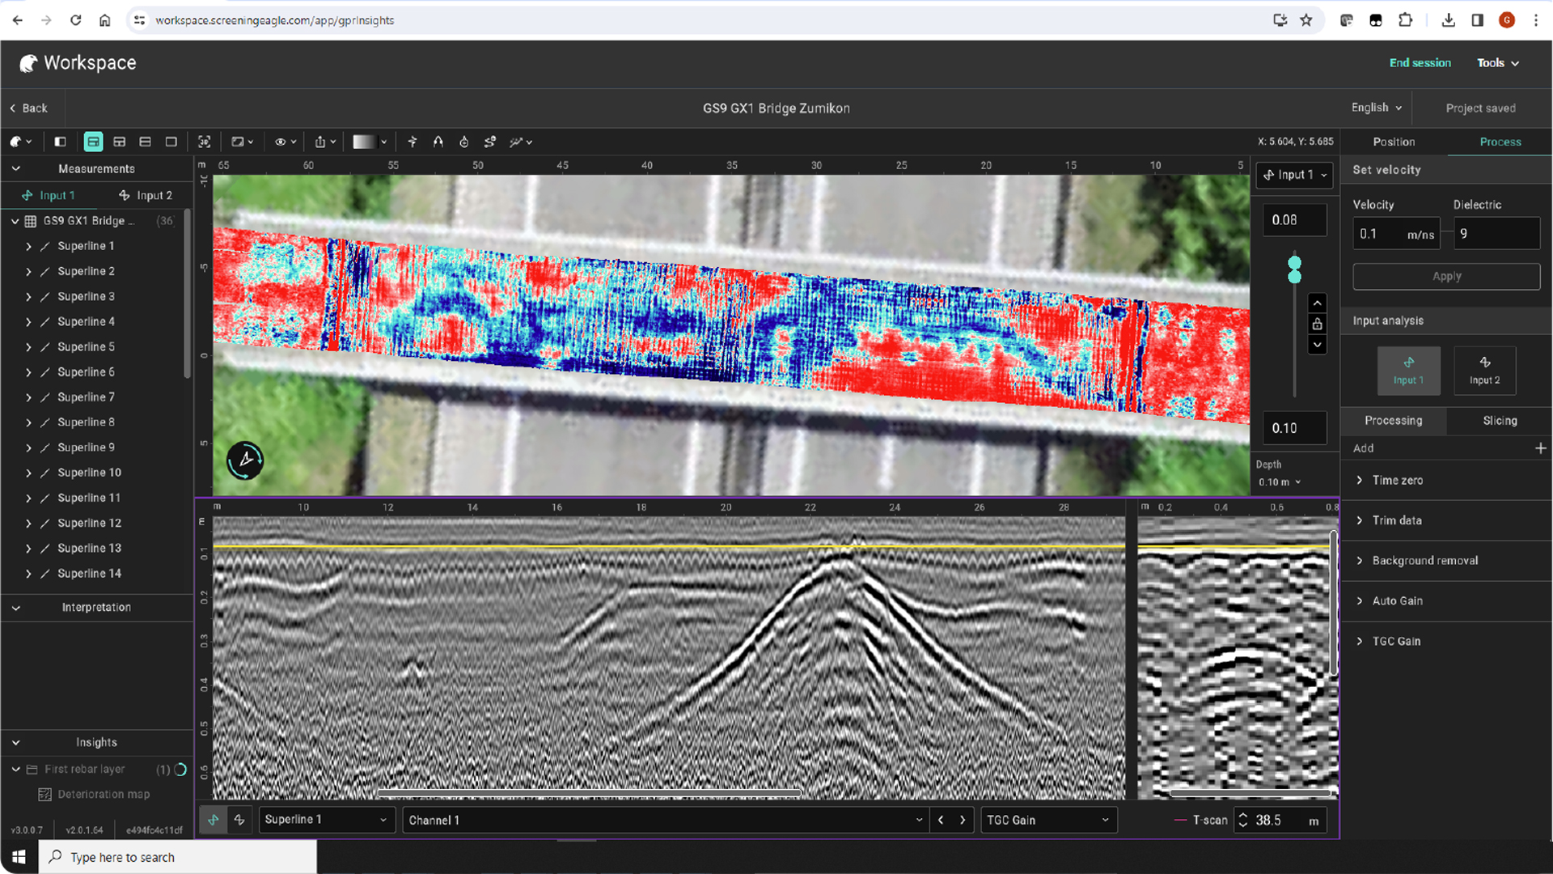The height and width of the screenshot is (874, 1553).
Task: Open the export/share icon menu
Action: (324, 142)
